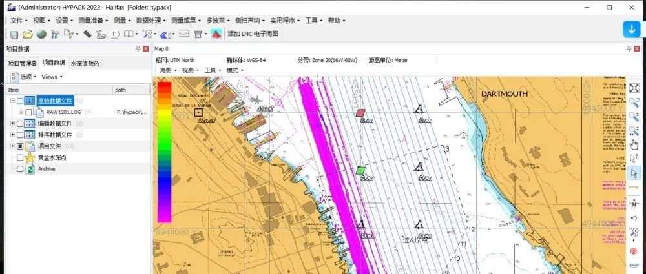646x274 pixels.
Task: Click the Save project toolbar icon
Action: (x=14, y=35)
